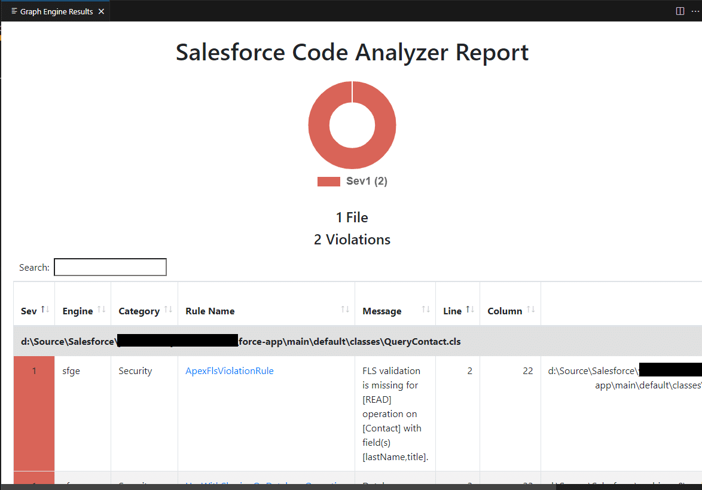
Task: Click the sort icon beside the Line header
Action: (x=472, y=308)
